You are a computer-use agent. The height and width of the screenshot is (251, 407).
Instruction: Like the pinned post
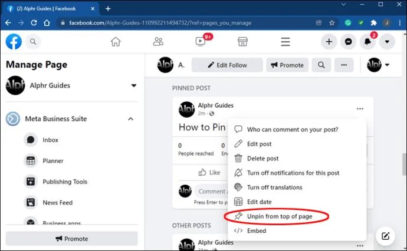pos(209,173)
